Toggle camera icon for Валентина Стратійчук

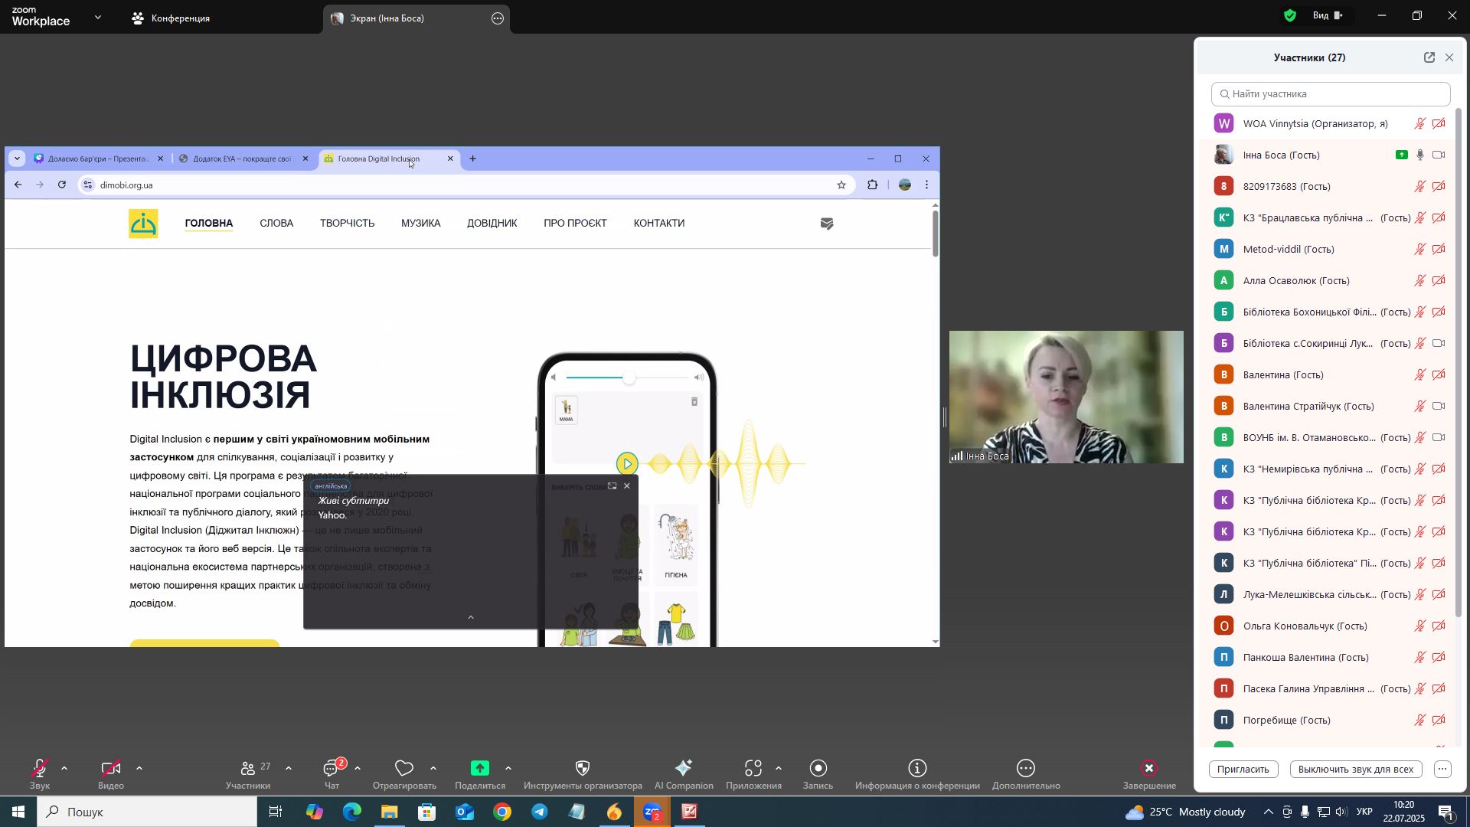[x=1439, y=407]
